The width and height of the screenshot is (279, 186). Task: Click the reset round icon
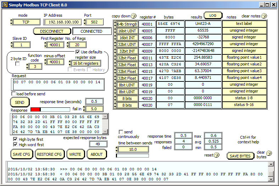click(217, 155)
